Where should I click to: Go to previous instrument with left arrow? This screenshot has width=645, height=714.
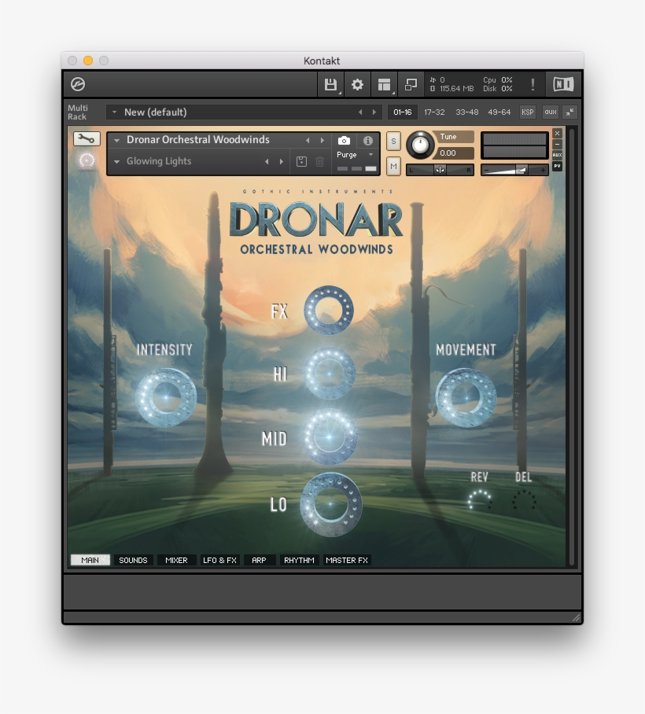pyautogui.click(x=308, y=140)
